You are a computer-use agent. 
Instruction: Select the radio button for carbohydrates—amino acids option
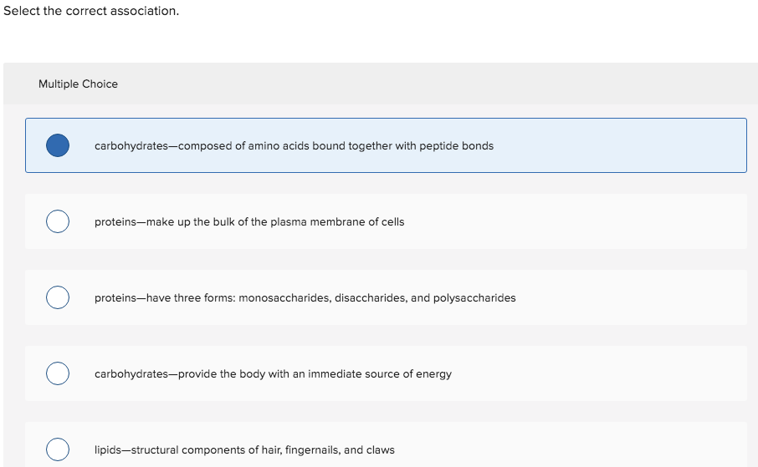coord(58,145)
